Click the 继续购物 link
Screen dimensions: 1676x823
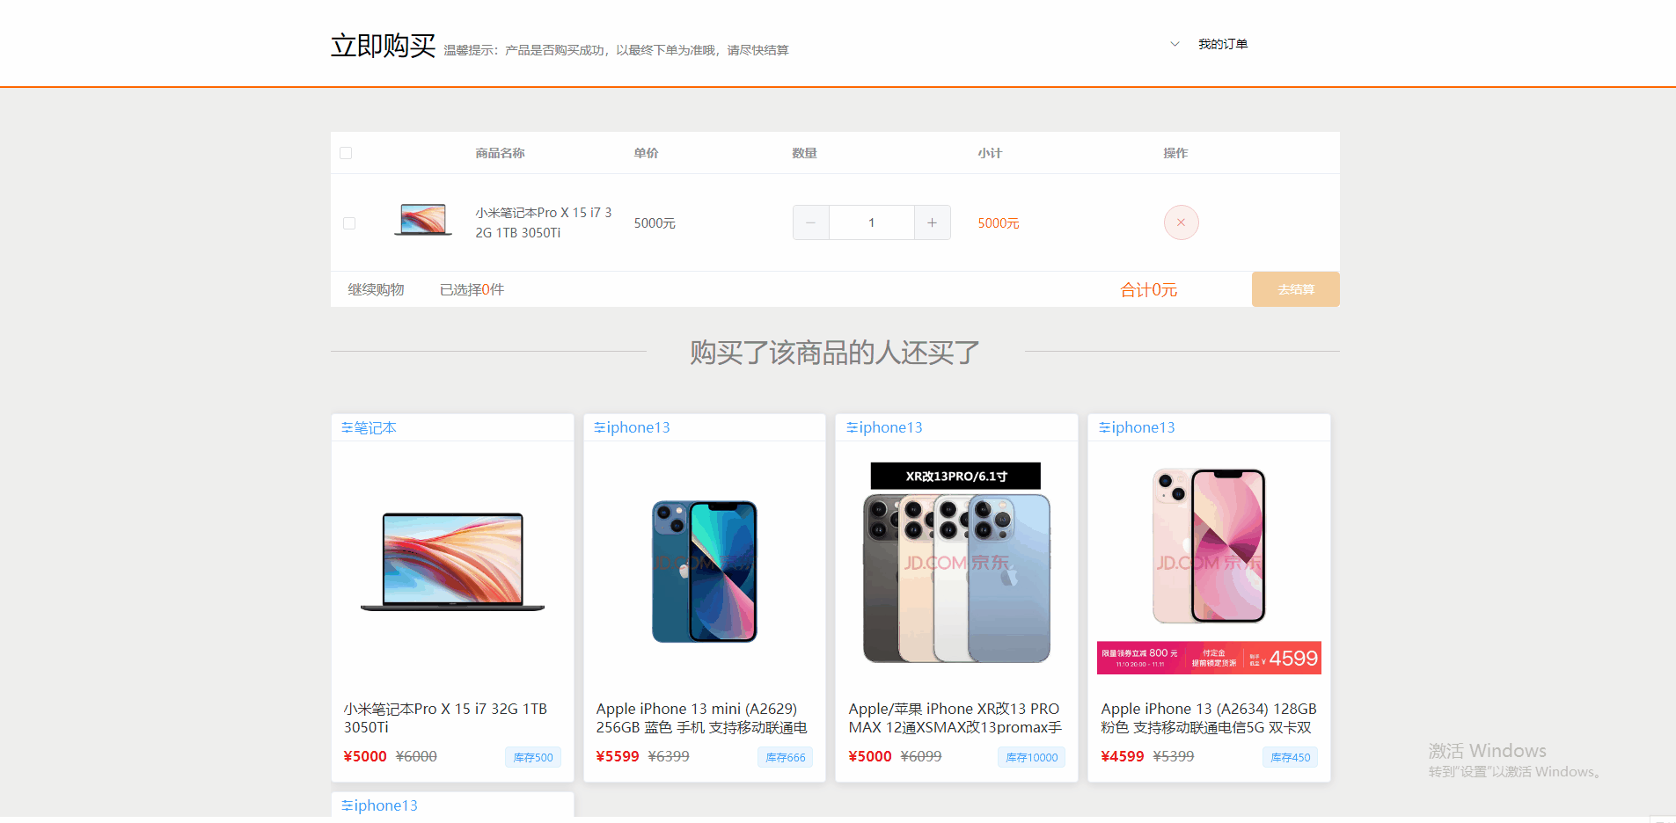tap(376, 289)
